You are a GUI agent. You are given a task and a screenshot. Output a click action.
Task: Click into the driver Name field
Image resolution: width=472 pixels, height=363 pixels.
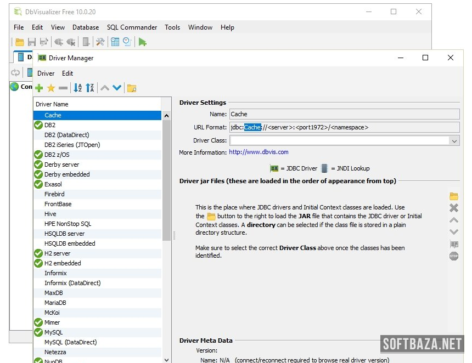pos(344,114)
